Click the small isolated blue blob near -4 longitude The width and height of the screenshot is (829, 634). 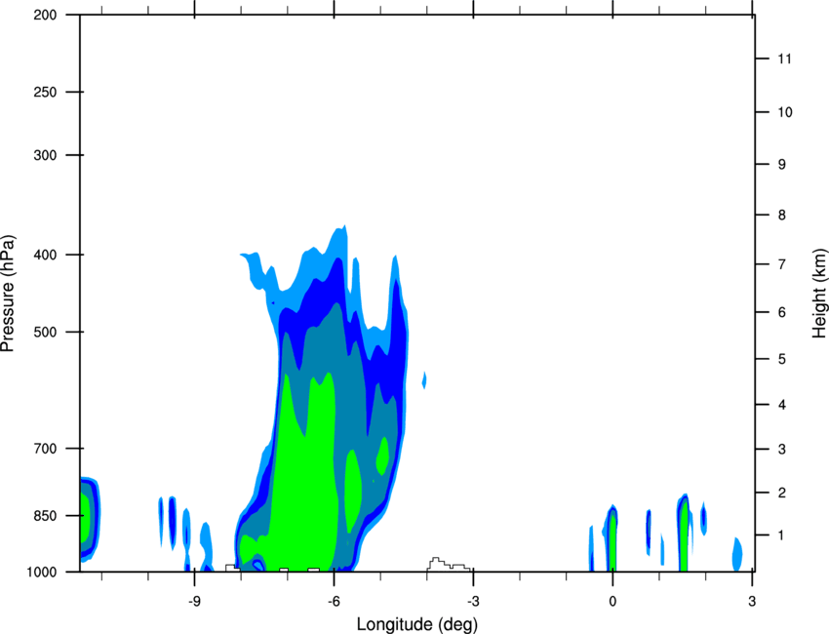424,380
